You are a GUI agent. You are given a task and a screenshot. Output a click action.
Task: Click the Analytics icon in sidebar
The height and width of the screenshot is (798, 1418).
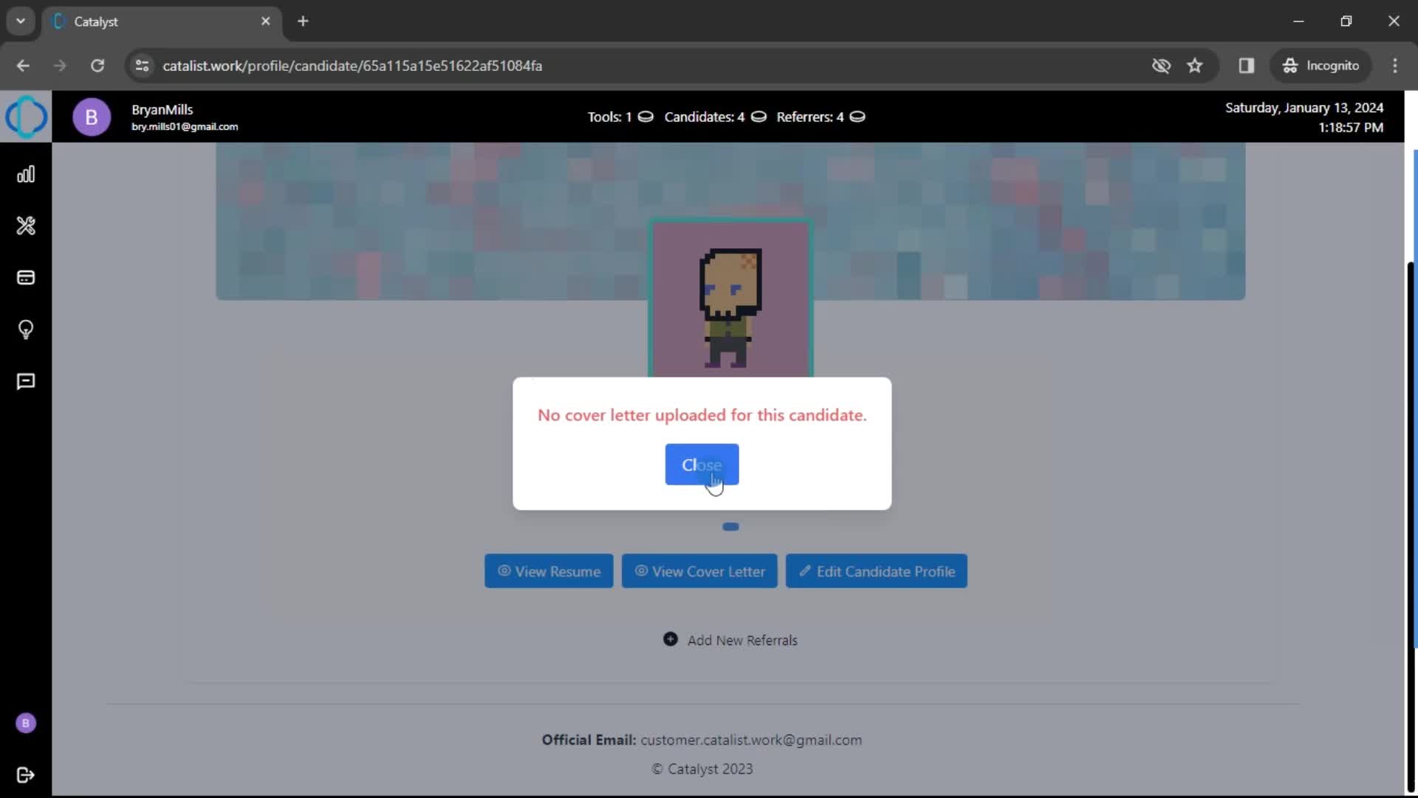27,174
